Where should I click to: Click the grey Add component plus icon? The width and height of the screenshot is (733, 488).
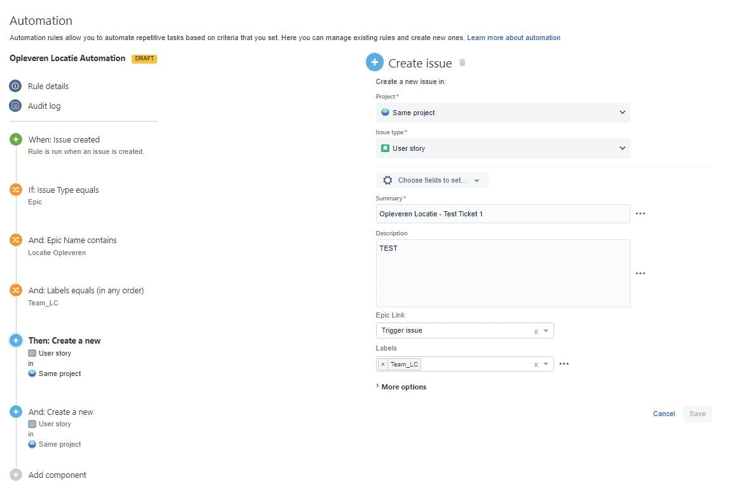coord(16,475)
